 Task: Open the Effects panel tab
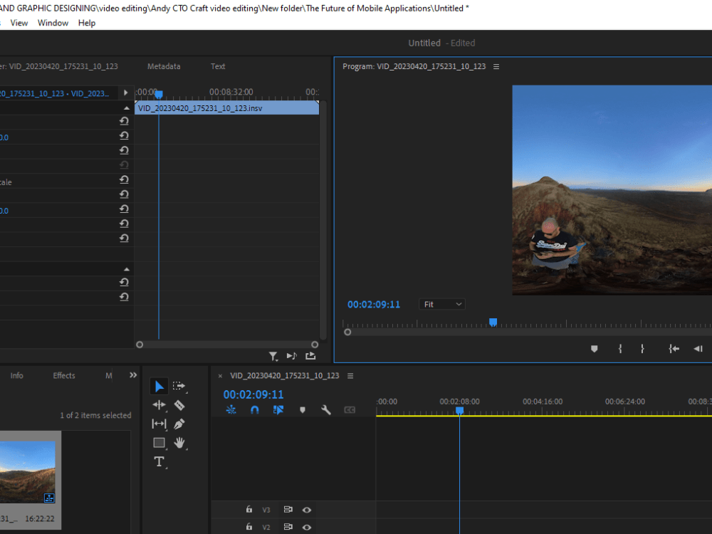click(64, 375)
